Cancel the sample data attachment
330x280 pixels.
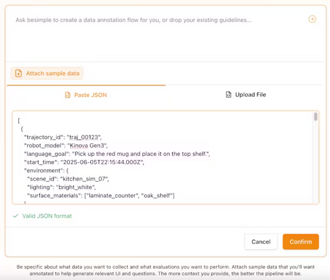click(261, 242)
